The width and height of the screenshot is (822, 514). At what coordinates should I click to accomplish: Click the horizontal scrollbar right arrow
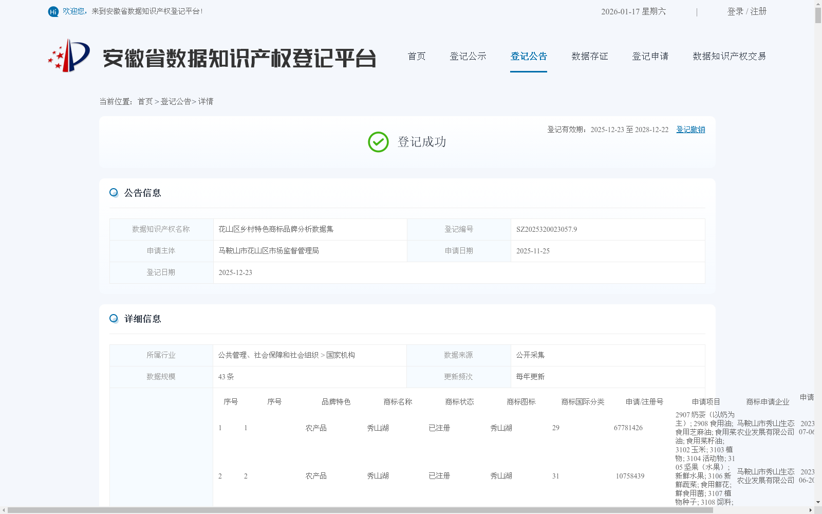tap(810, 510)
